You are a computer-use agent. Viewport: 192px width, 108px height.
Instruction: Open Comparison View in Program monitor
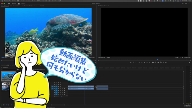pos(161,62)
